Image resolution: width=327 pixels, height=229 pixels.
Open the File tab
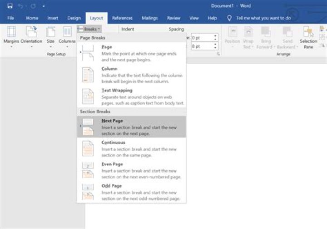(10, 18)
